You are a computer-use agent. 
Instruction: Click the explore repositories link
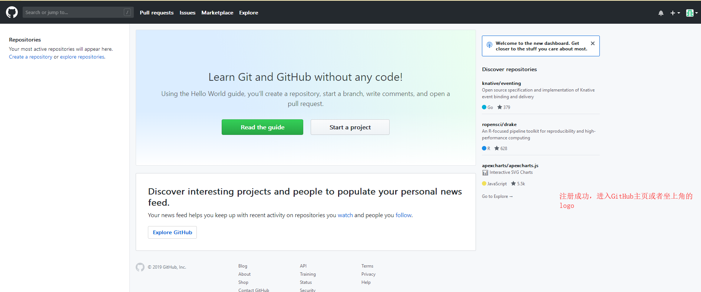point(82,57)
